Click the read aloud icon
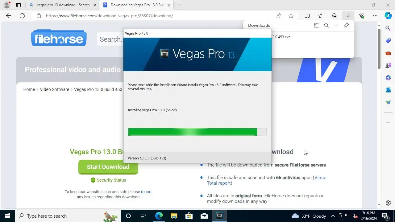The height and width of the screenshot is (222, 395). point(279,16)
